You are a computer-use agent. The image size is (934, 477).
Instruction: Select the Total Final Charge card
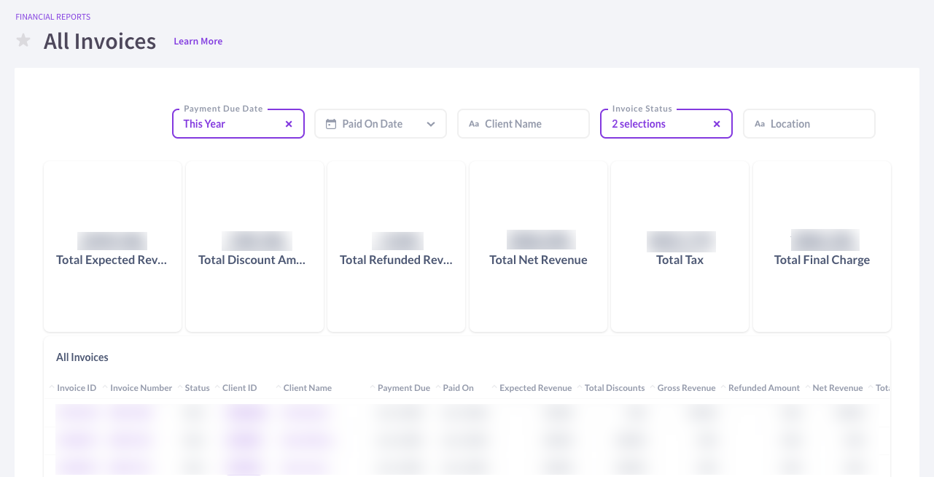[822, 247]
